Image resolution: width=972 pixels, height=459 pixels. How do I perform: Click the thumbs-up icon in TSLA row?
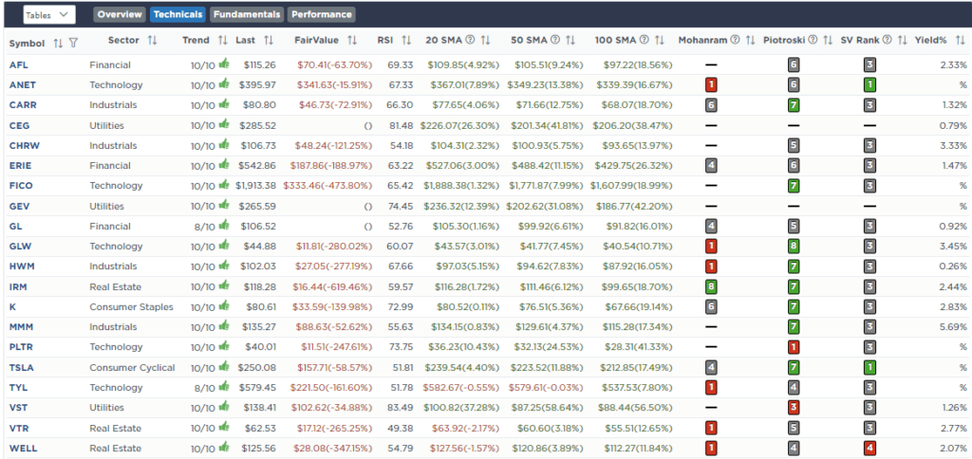pos(224,367)
